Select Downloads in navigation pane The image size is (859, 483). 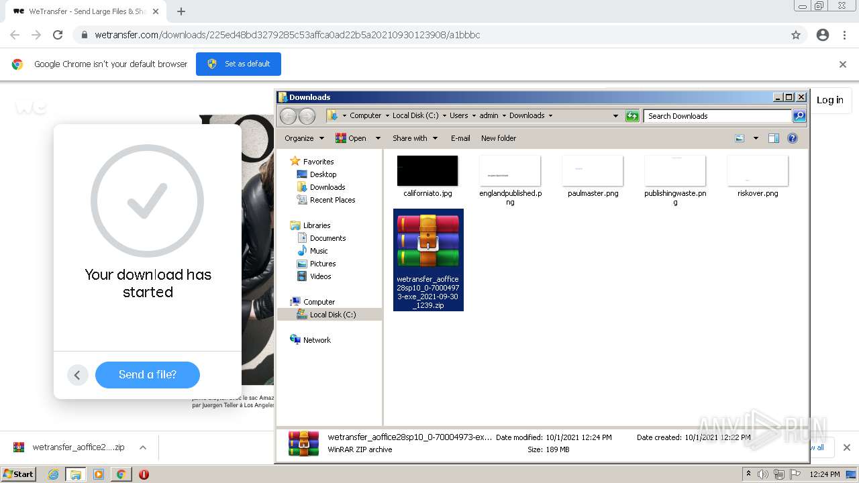pos(327,187)
